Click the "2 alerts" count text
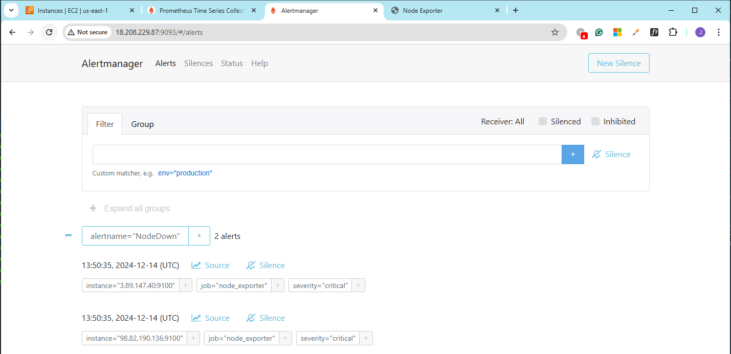This screenshot has width=731, height=354. point(227,236)
